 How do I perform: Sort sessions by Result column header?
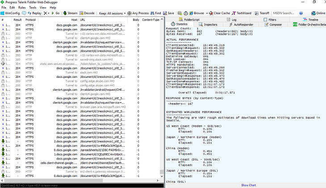click(x=17, y=20)
